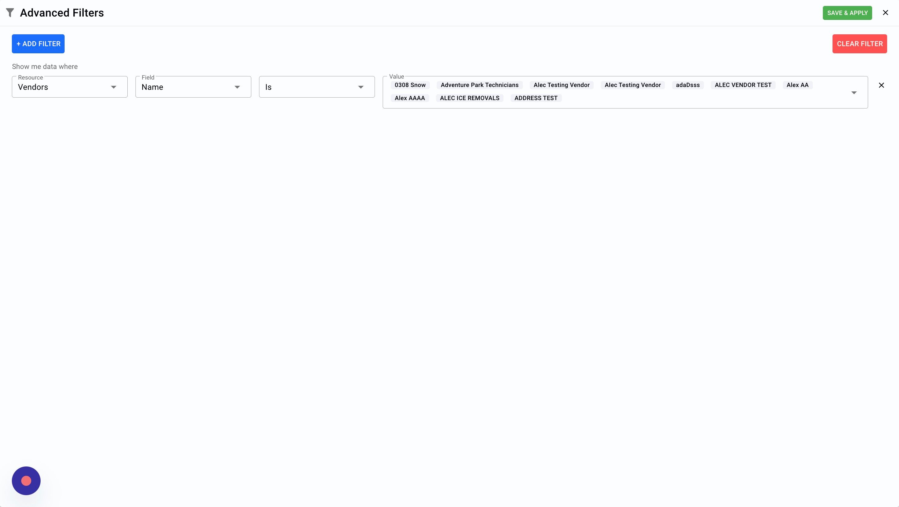Select the 'ALEC ICE REMOVALS' chip
This screenshot has height=507, width=899.
(469, 98)
